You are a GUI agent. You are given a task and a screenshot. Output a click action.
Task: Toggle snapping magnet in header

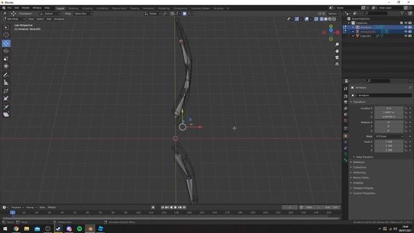[173, 14]
